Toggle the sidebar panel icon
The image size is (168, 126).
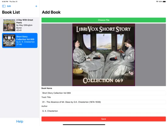pos(4,6)
